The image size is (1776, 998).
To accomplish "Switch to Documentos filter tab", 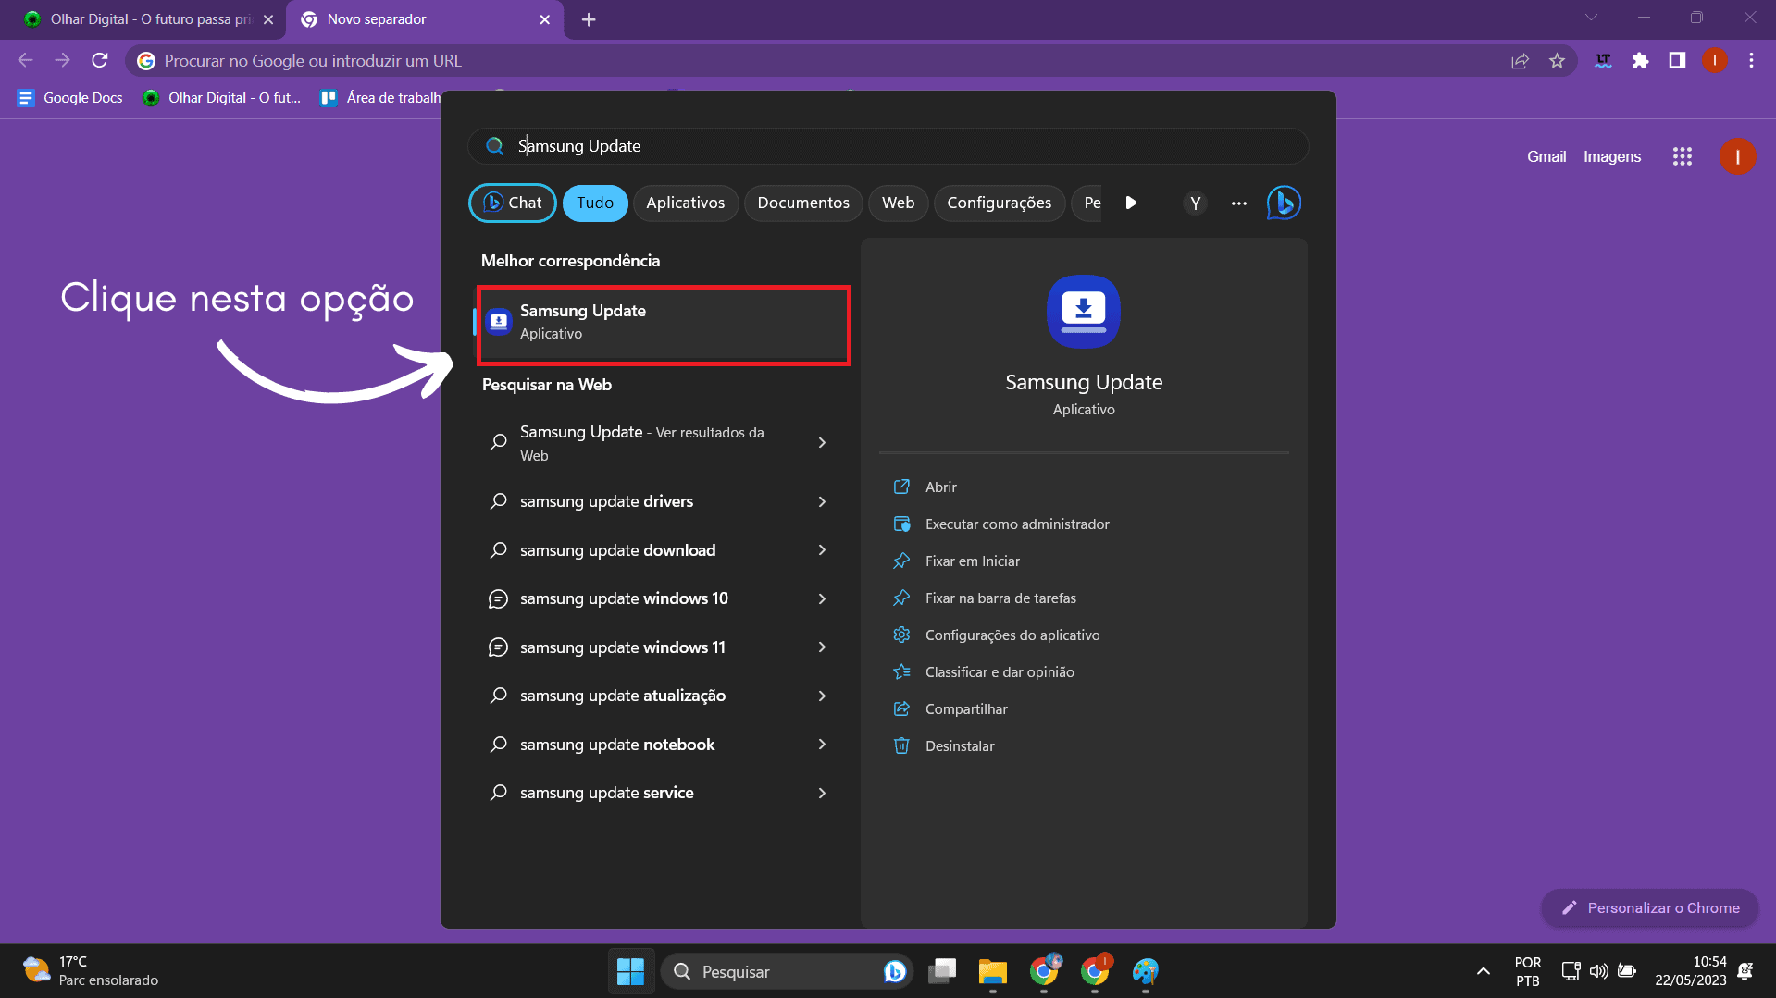I will [x=803, y=203].
